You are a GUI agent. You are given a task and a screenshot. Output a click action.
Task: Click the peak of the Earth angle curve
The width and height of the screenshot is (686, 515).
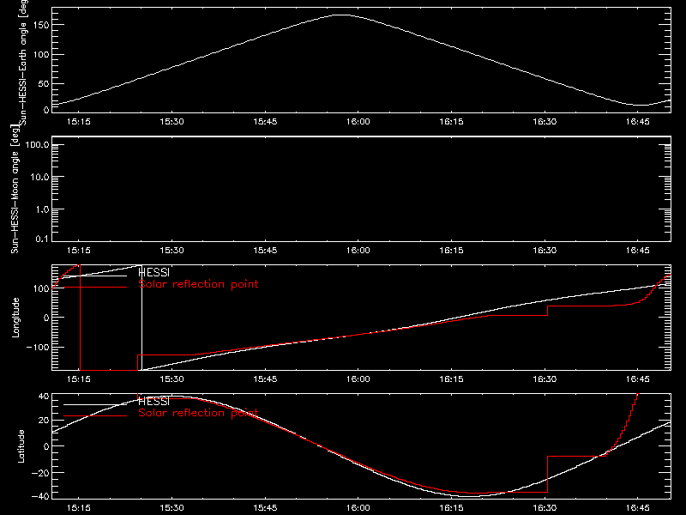click(x=340, y=15)
